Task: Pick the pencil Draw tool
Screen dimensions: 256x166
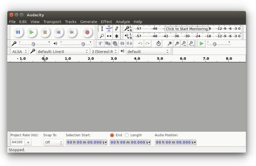Action: coord(117,29)
